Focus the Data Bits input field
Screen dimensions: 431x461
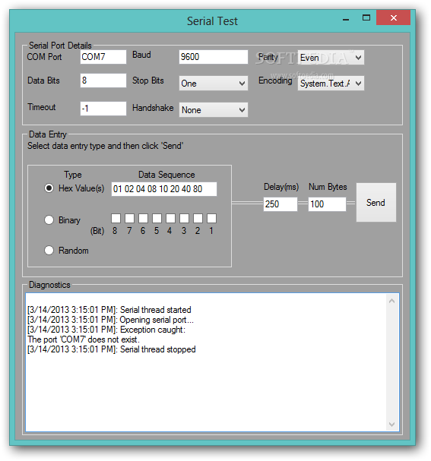(103, 81)
